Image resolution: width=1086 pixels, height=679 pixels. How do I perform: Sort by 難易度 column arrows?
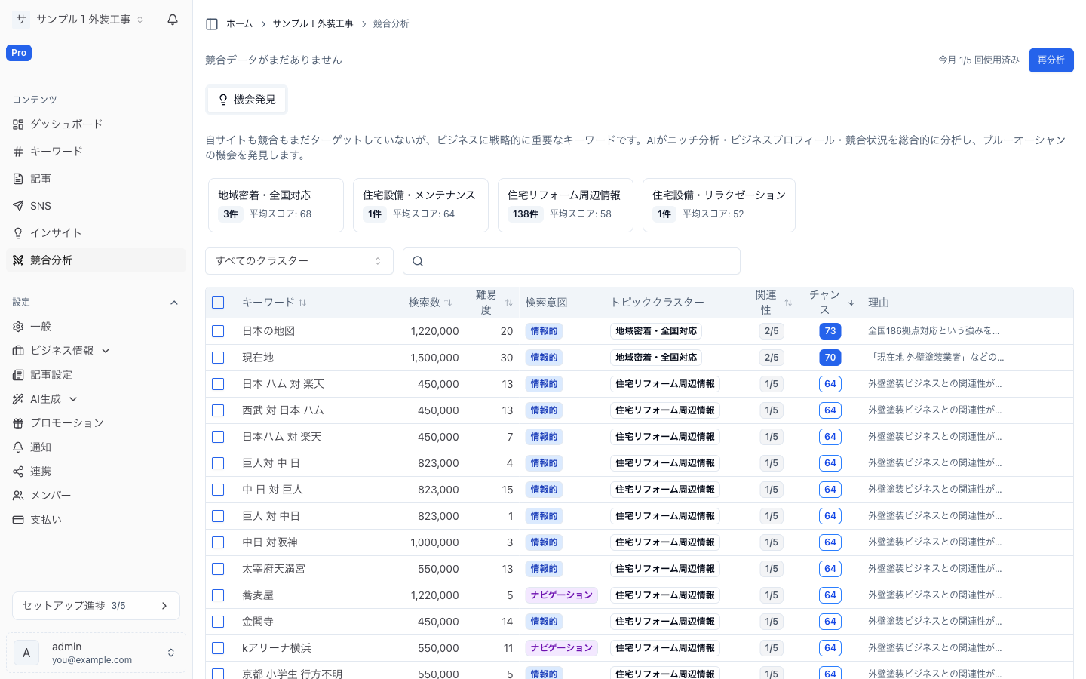(x=509, y=303)
